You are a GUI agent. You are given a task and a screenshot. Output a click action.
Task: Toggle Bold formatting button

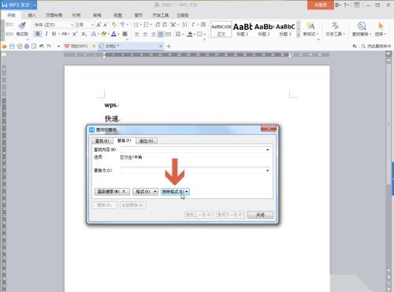(38, 34)
